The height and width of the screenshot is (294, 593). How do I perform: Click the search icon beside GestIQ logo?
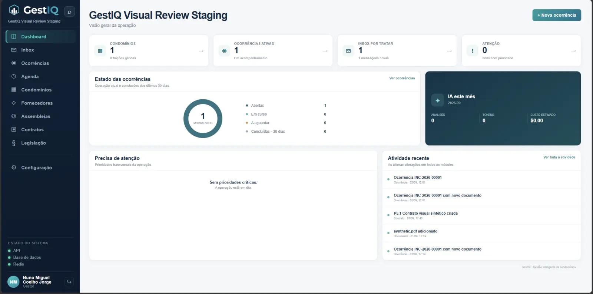69,12
